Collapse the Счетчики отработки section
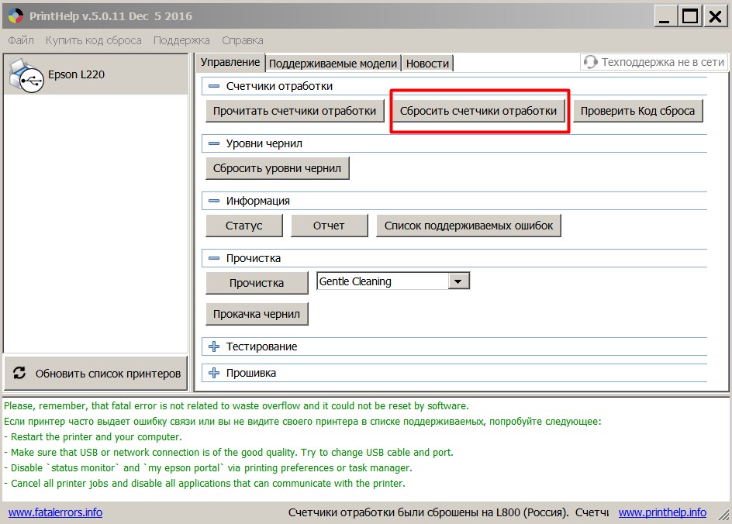This screenshot has width=732, height=524. pyautogui.click(x=214, y=86)
